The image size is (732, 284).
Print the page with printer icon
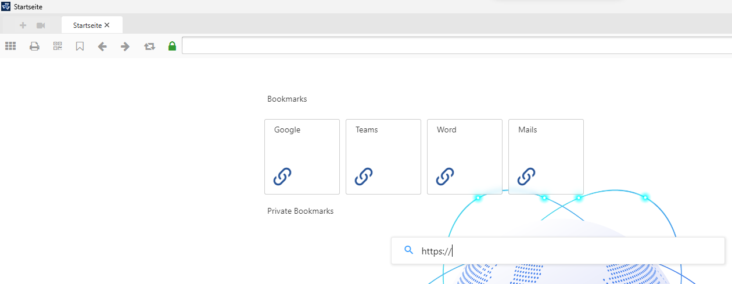pyautogui.click(x=34, y=46)
